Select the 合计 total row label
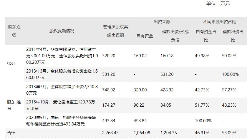This screenshot has height=139, width=252. tap(11, 133)
